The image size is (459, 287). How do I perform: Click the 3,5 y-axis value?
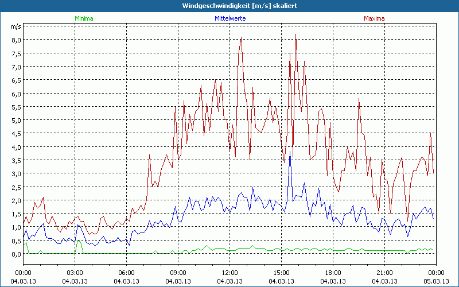(x=17, y=161)
